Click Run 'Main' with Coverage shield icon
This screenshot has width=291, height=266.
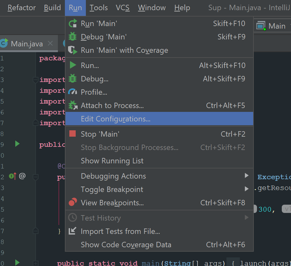[73, 50]
